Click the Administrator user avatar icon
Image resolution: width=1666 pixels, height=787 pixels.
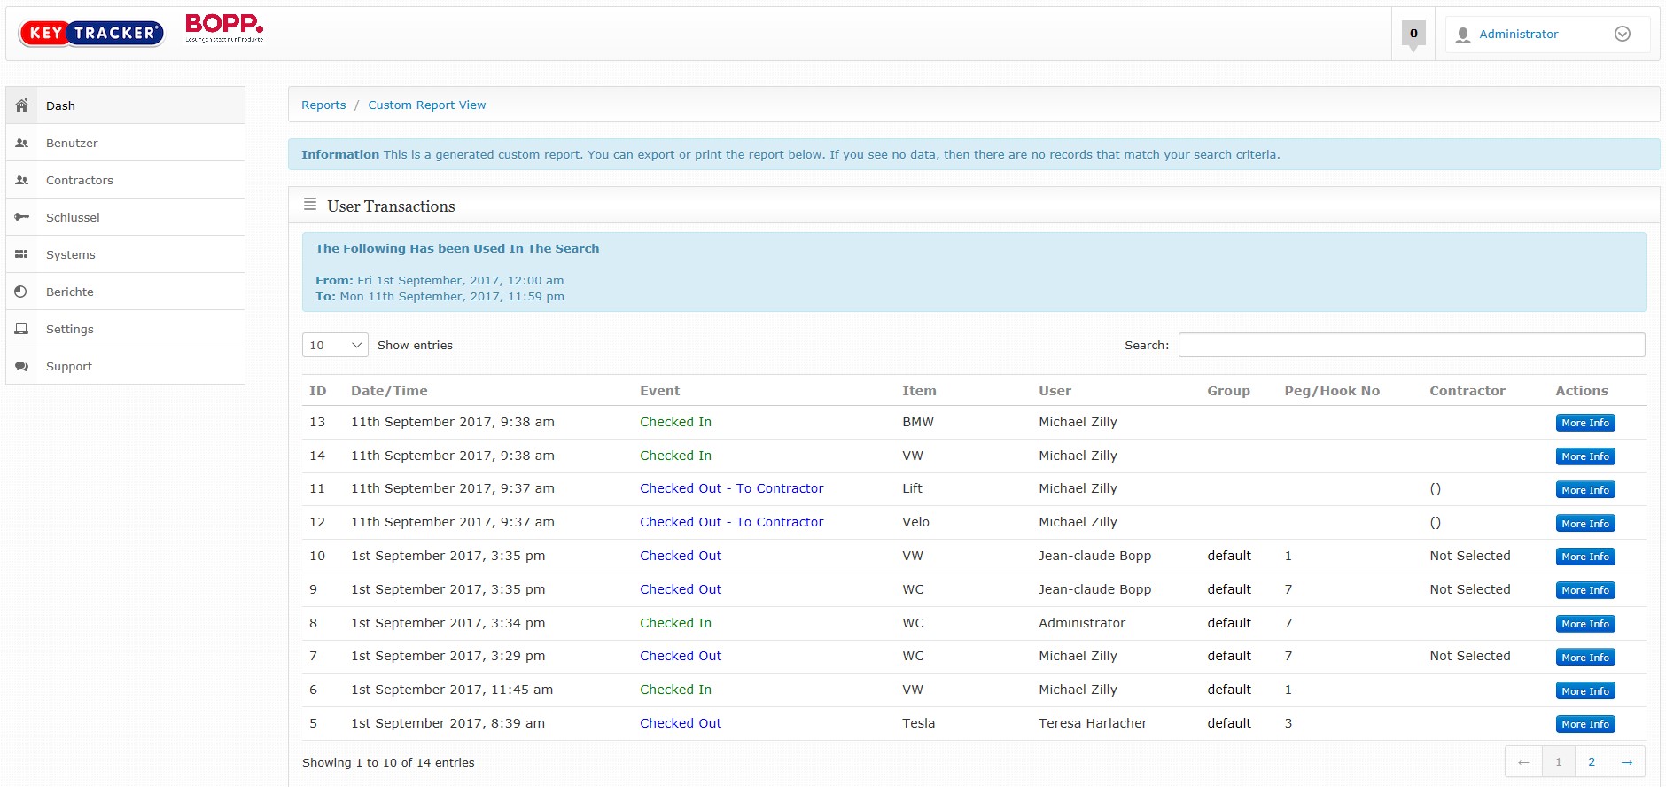coord(1463,35)
